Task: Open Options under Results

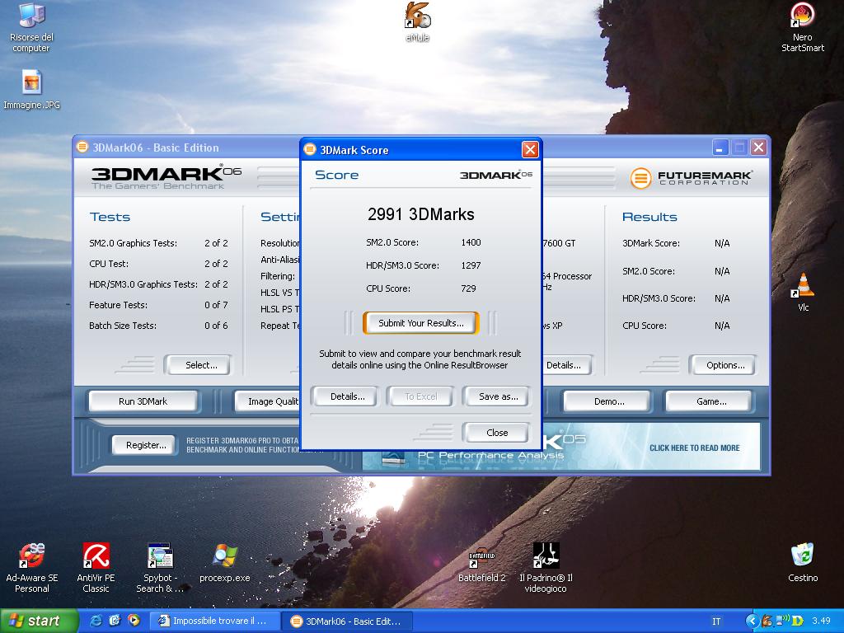Action: tap(723, 365)
